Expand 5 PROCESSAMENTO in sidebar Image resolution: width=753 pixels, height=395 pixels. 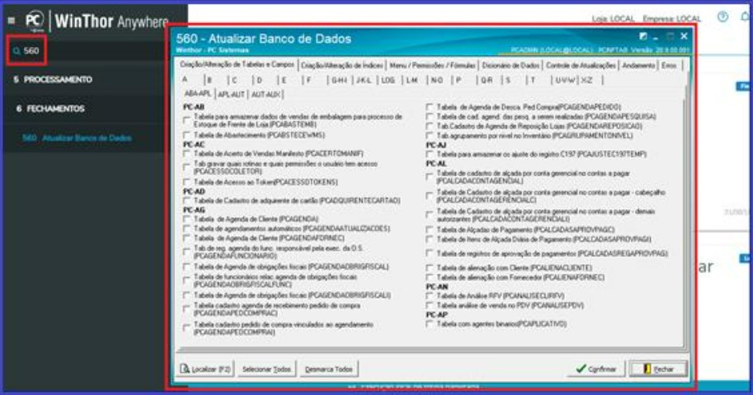(53, 80)
